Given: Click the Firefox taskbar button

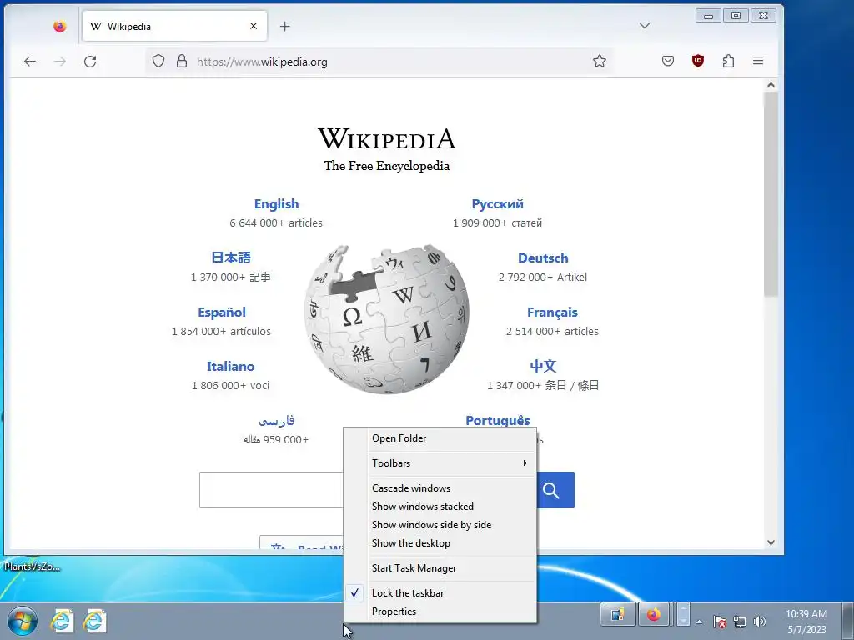Looking at the screenshot, I should (x=653, y=616).
